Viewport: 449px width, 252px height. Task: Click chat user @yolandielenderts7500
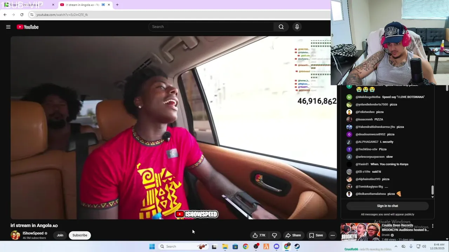click(x=372, y=104)
